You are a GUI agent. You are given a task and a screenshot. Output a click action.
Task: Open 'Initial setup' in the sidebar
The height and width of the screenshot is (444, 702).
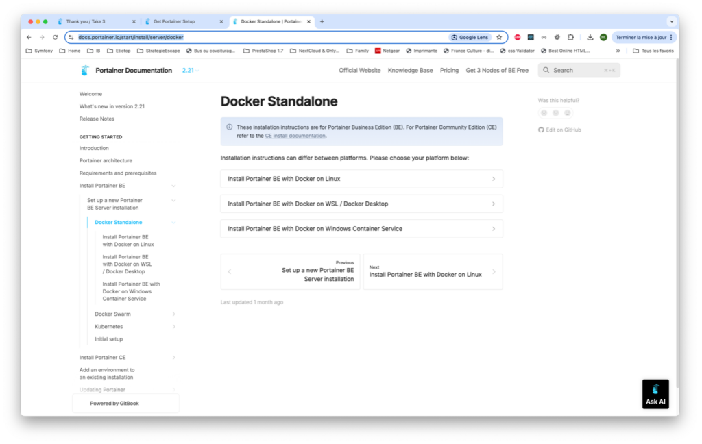tap(109, 339)
